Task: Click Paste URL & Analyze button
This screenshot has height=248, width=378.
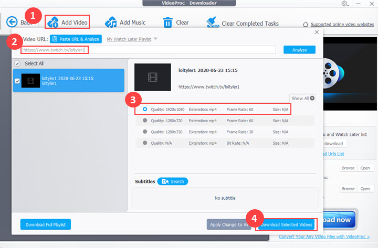Action: pos(76,39)
